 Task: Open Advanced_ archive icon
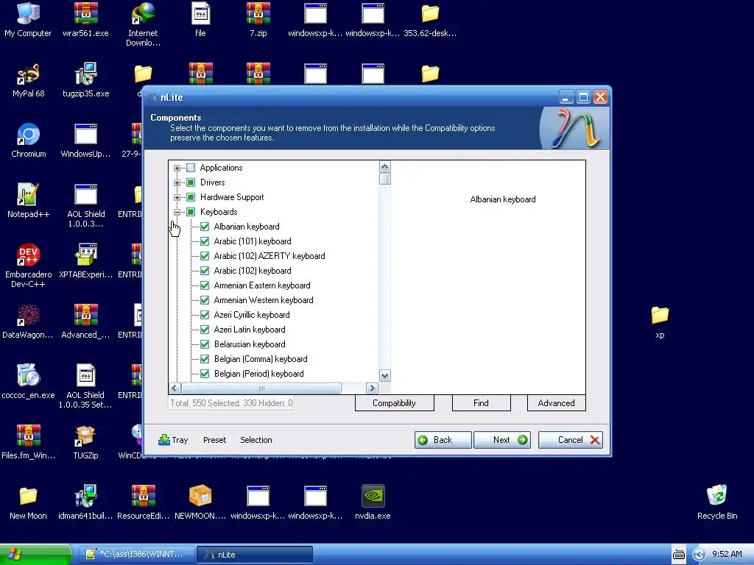[85, 321]
